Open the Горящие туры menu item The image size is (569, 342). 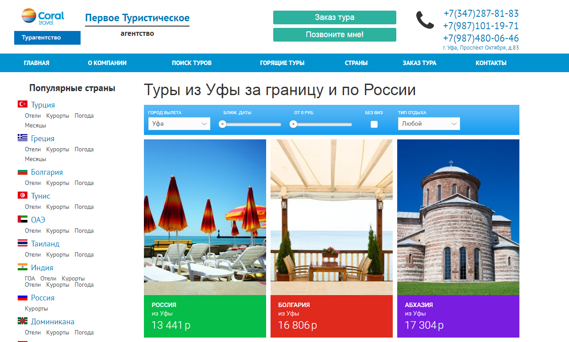(282, 63)
